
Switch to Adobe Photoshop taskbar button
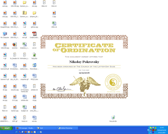point(67,128)
